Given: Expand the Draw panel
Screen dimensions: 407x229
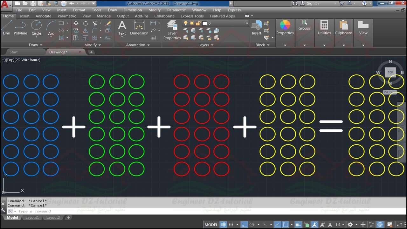Looking at the screenshot, I should pos(35,45).
